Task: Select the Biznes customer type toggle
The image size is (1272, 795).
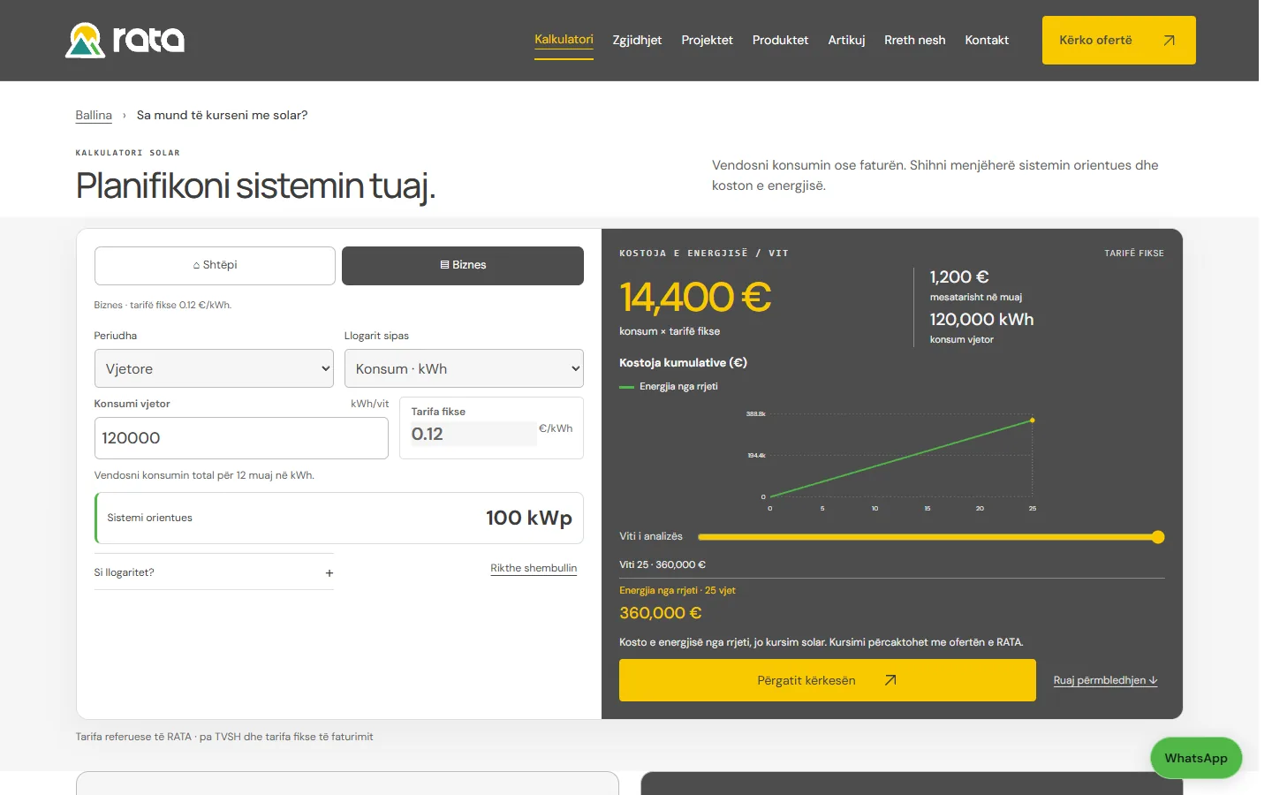Action: (x=463, y=265)
